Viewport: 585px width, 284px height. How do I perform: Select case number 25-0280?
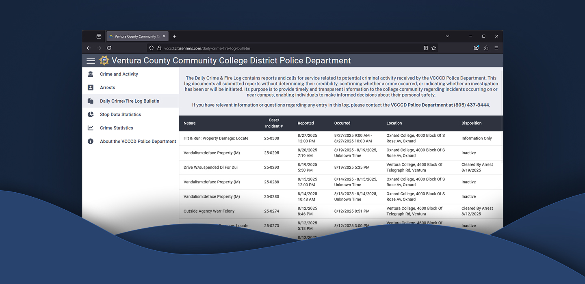point(271,197)
